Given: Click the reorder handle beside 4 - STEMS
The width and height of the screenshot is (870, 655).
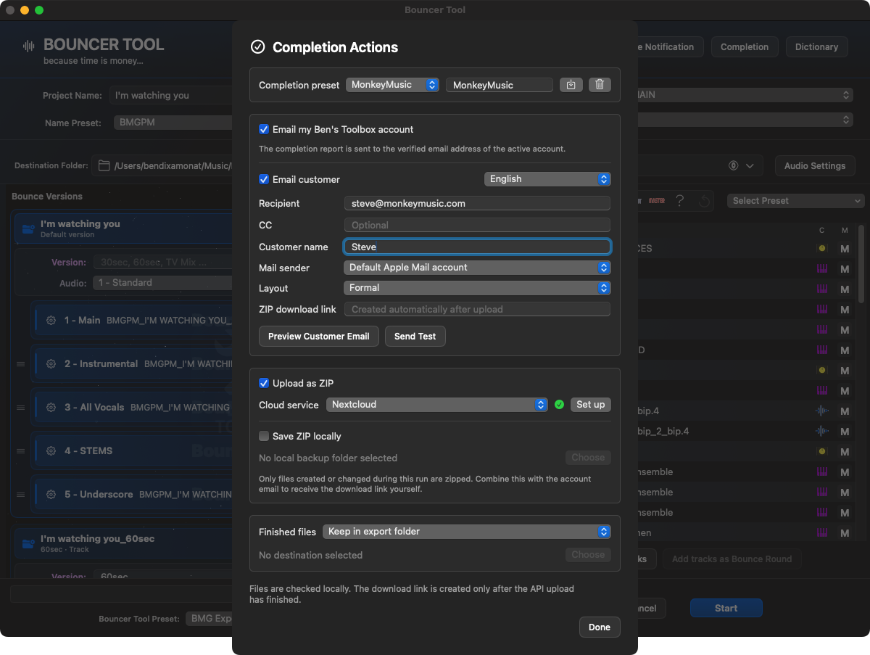Looking at the screenshot, I should [21, 451].
